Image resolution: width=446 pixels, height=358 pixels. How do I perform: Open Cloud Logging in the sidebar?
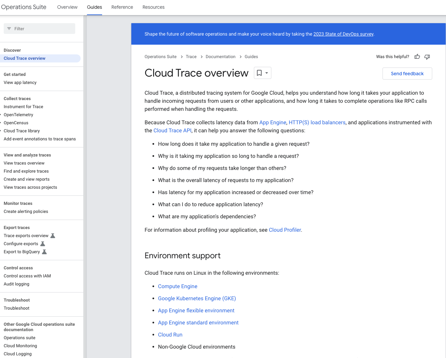coord(17,354)
